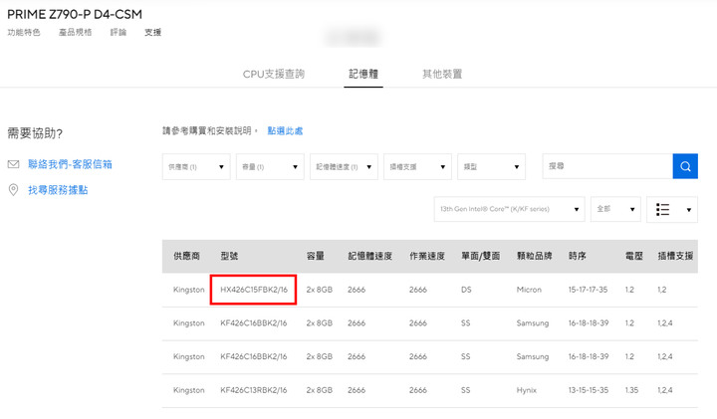Screen dimensions: 717x419
Task: Click Kingston in the KF426C13RBK2/16 row
Action: click(189, 390)
